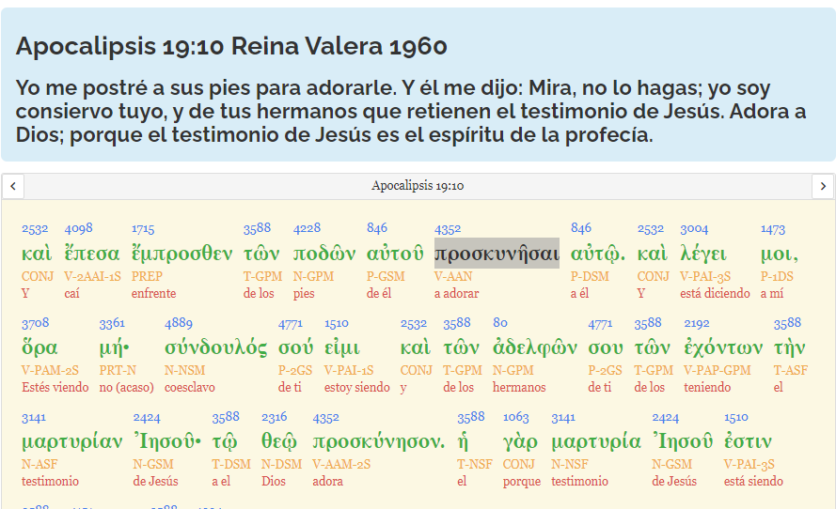Select Greek word ἔμπροσθεν
Viewport: 836px width, 509px height.
tap(181, 254)
